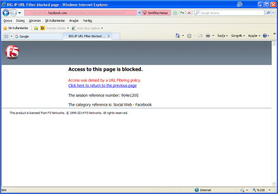Open the search provider dropdown arrow
Viewport: 278px width, 194px height.
pos(273,13)
